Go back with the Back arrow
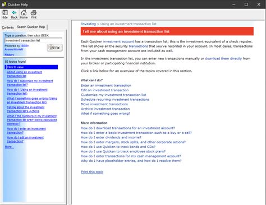The image size is (266, 205). click(14, 15)
